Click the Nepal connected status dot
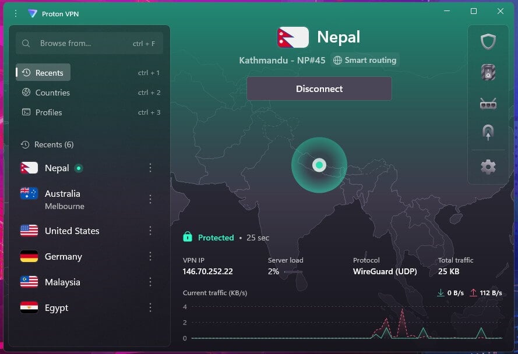 pos(79,168)
